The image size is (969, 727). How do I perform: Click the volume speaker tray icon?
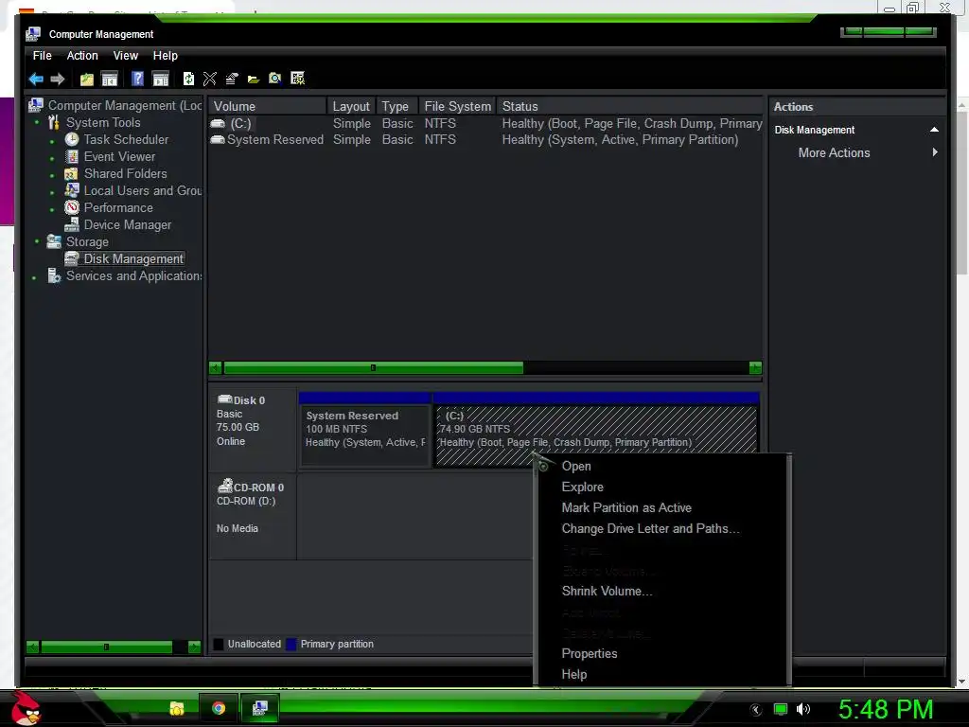(802, 709)
